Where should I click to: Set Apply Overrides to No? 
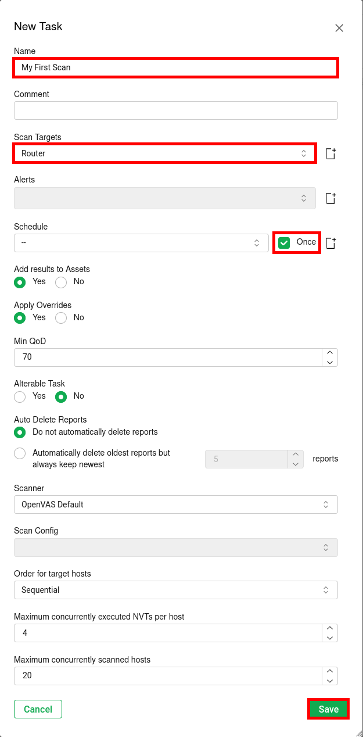coord(60,317)
